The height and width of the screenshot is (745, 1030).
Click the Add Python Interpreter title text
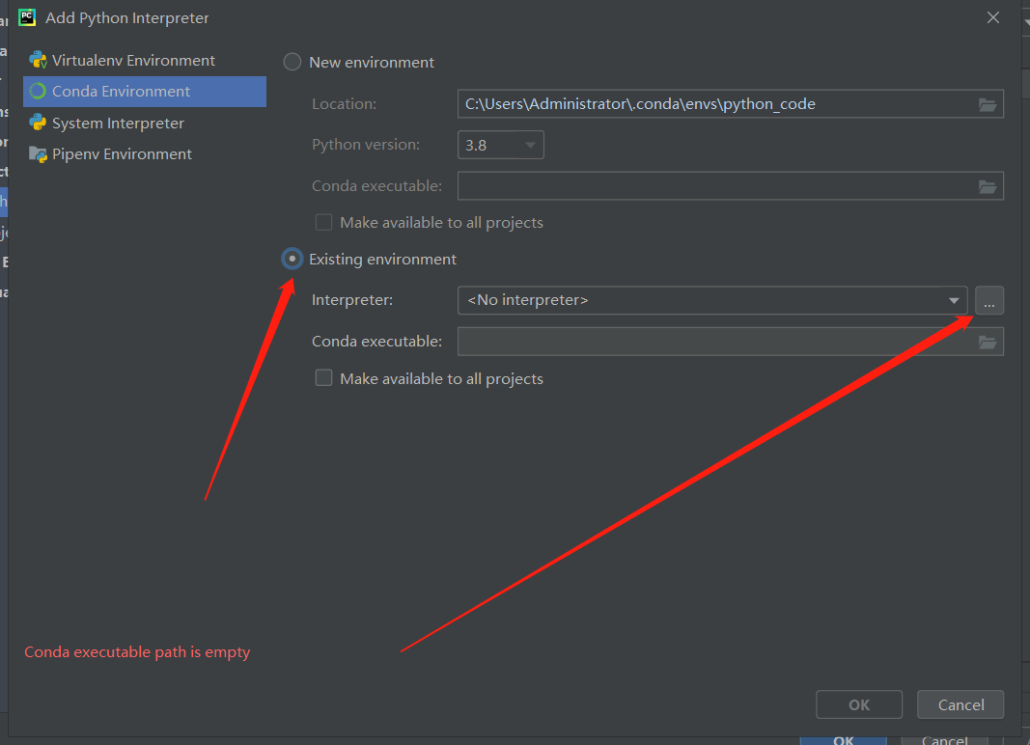pos(126,17)
